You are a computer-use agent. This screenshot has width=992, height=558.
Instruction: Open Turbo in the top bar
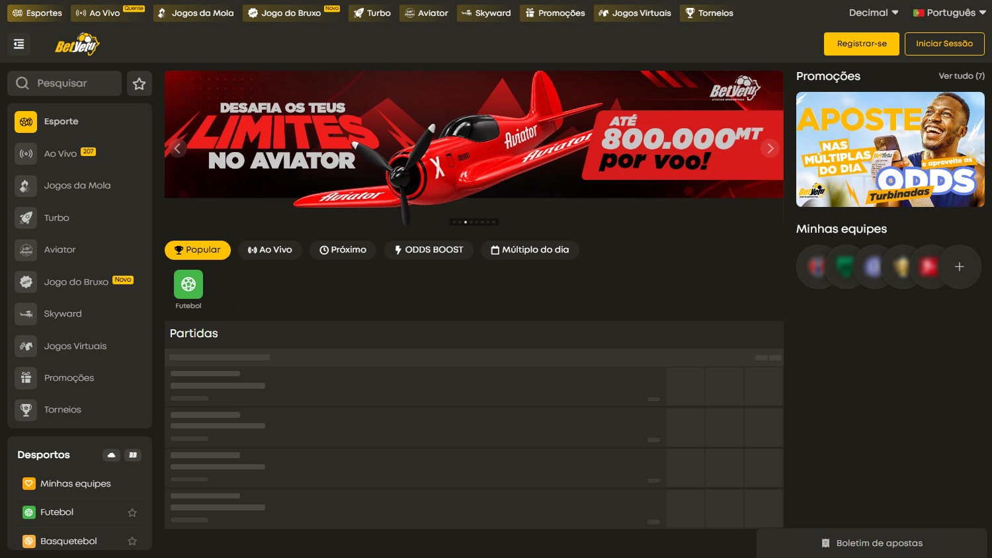click(x=372, y=13)
